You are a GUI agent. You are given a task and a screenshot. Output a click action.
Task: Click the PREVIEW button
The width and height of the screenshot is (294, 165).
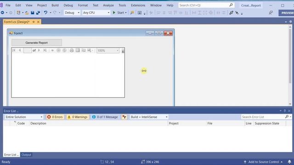[x=287, y=13]
